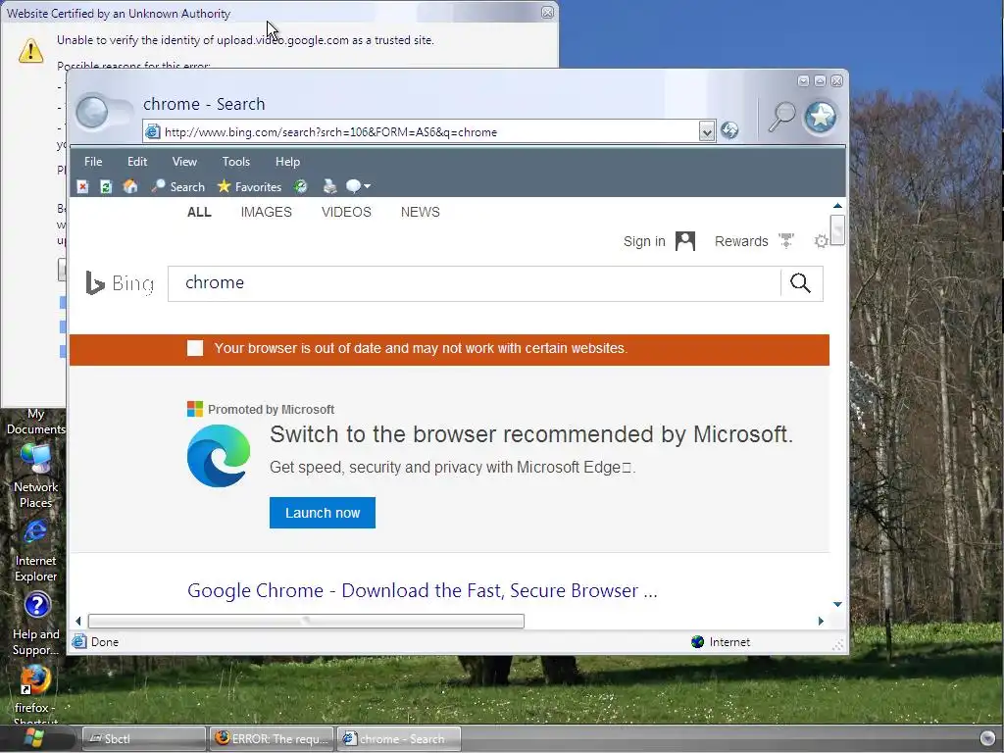Open Bing settings gear icon
The width and height of the screenshot is (1004, 753).
point(821,241)
